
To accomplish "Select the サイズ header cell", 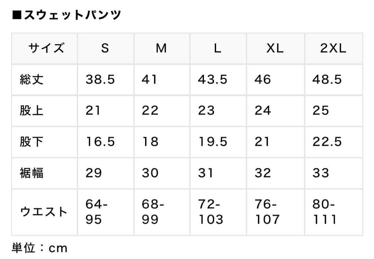I will pyautogui.click(x=46, y=48).
